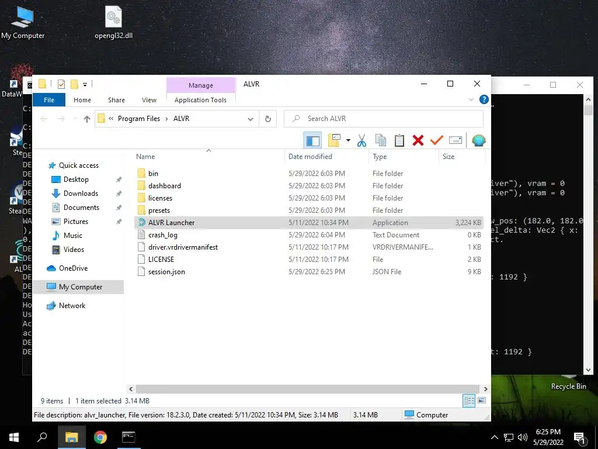Select the ALVR Launcher application
Screen dimensions: 598x449
click(309, 223)
